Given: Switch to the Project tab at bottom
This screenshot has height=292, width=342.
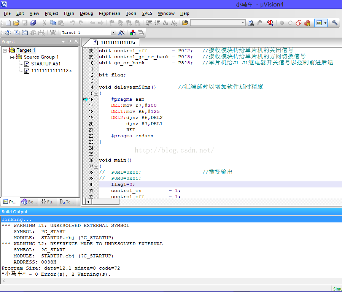Looking at the screenshot, I should (10, 202).
